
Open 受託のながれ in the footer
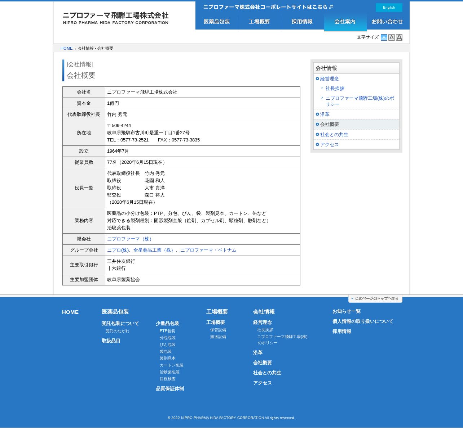click(118, 331)
